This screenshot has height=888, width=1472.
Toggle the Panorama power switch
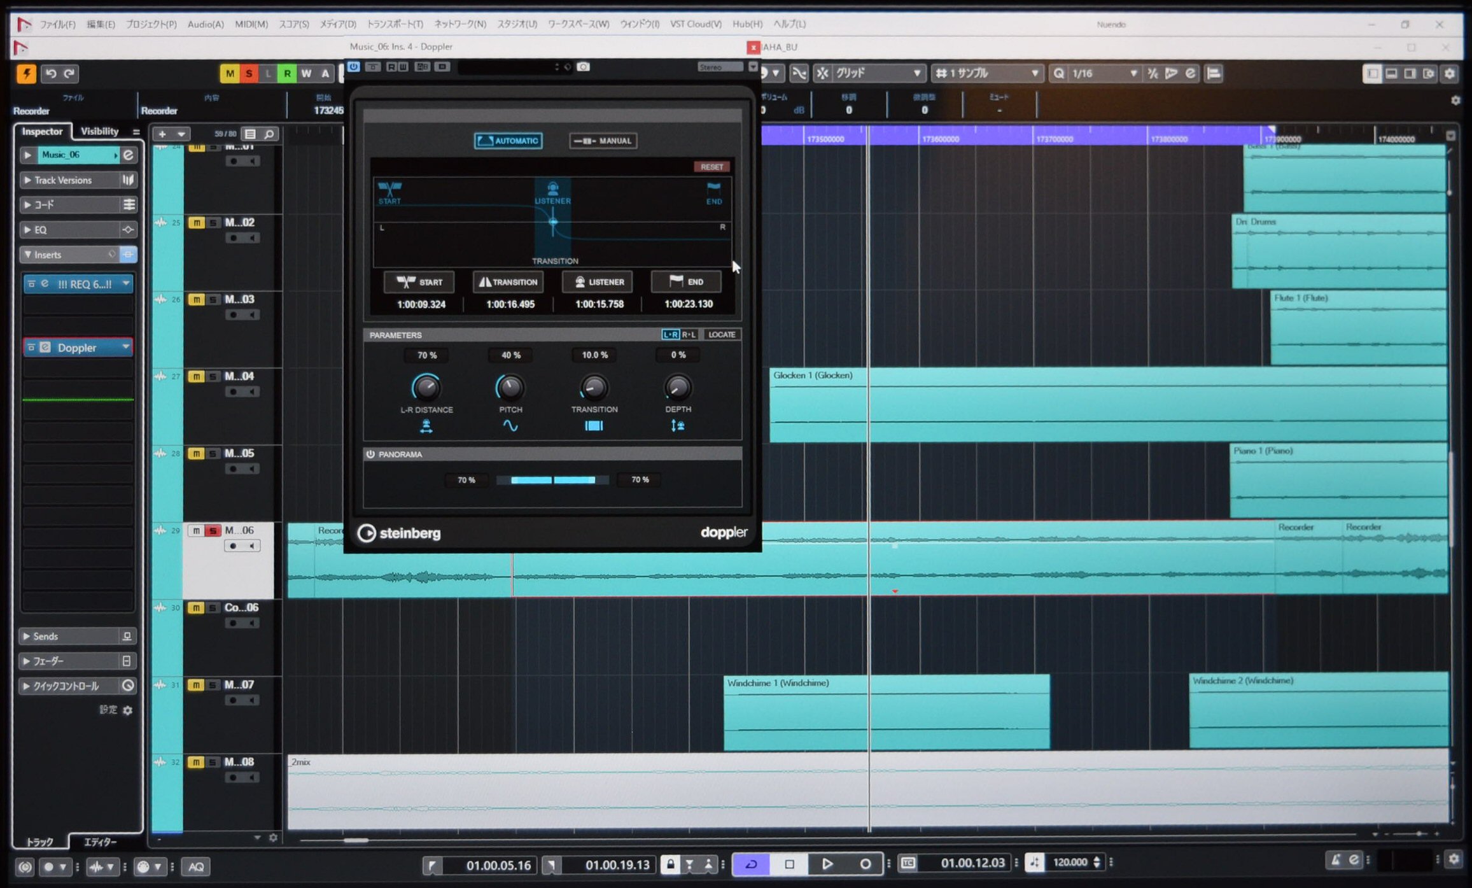coord(370,455)
